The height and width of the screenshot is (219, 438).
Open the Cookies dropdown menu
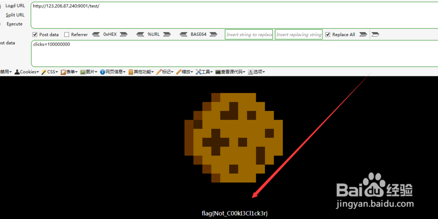pyautogui.click(x=27, y=72)
